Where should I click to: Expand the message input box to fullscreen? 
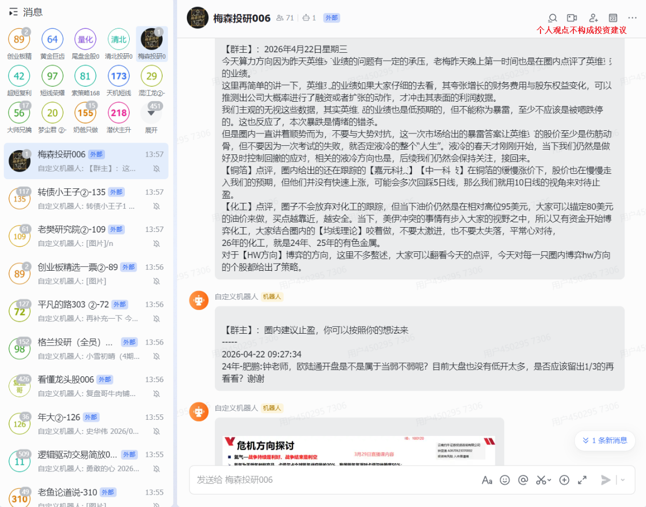pyautogui.click(x=582, y=480)
